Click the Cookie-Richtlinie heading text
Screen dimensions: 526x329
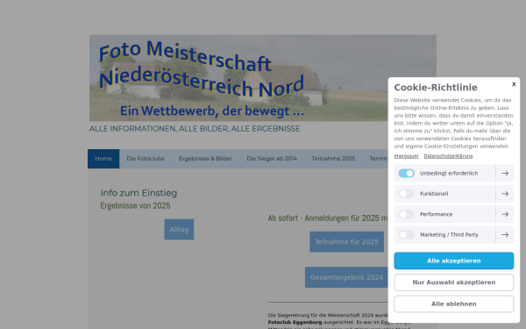coord(436,87)
